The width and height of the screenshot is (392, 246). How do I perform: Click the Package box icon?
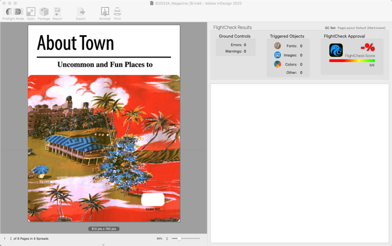coord(44,12)
